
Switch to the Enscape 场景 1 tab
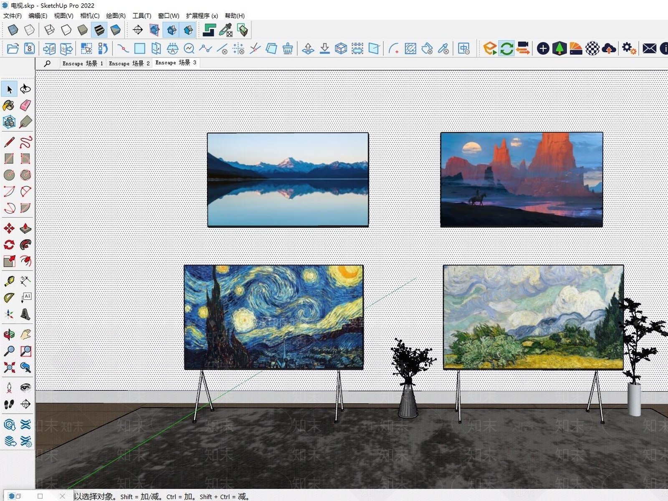pos(83,63)
